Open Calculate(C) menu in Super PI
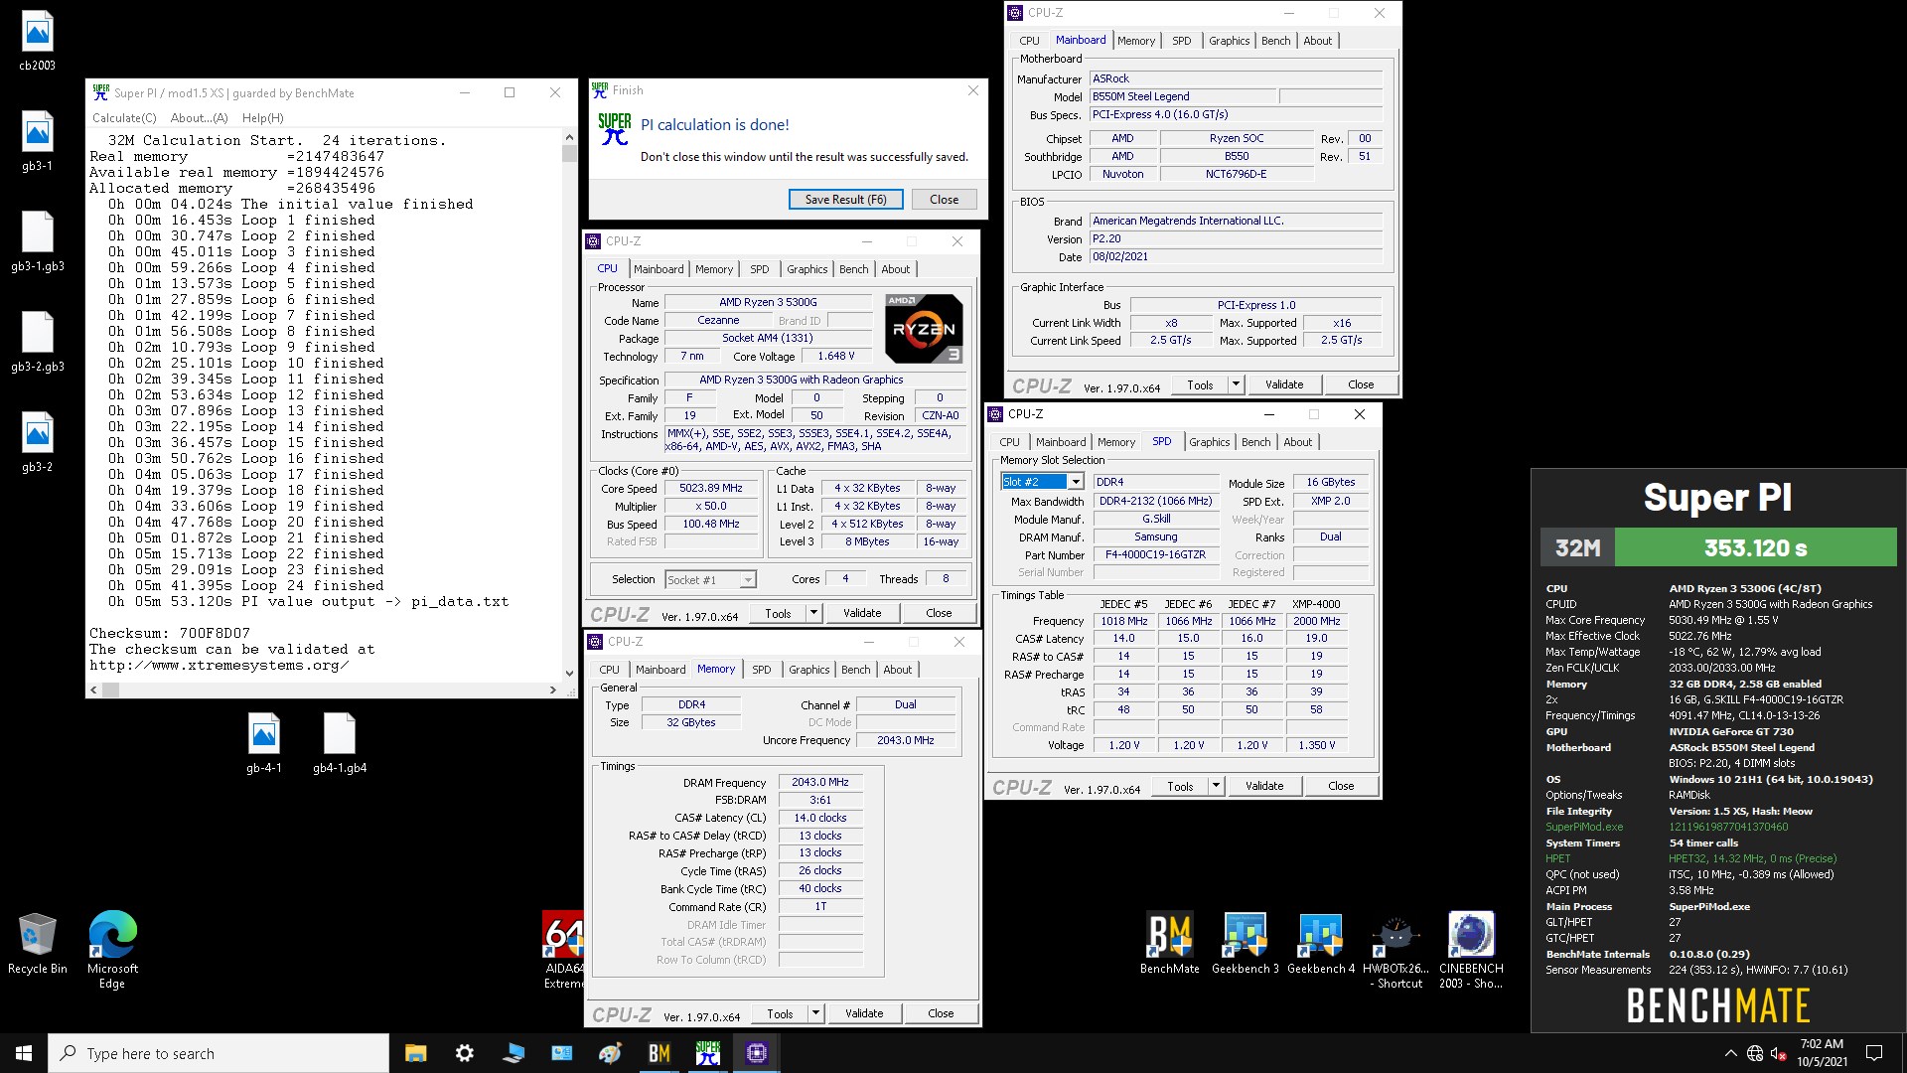Viewport: 1907px width, 1073px height. [x=124, y=117]
